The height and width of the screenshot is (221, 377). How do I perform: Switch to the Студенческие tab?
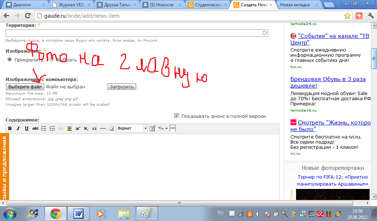208,4
